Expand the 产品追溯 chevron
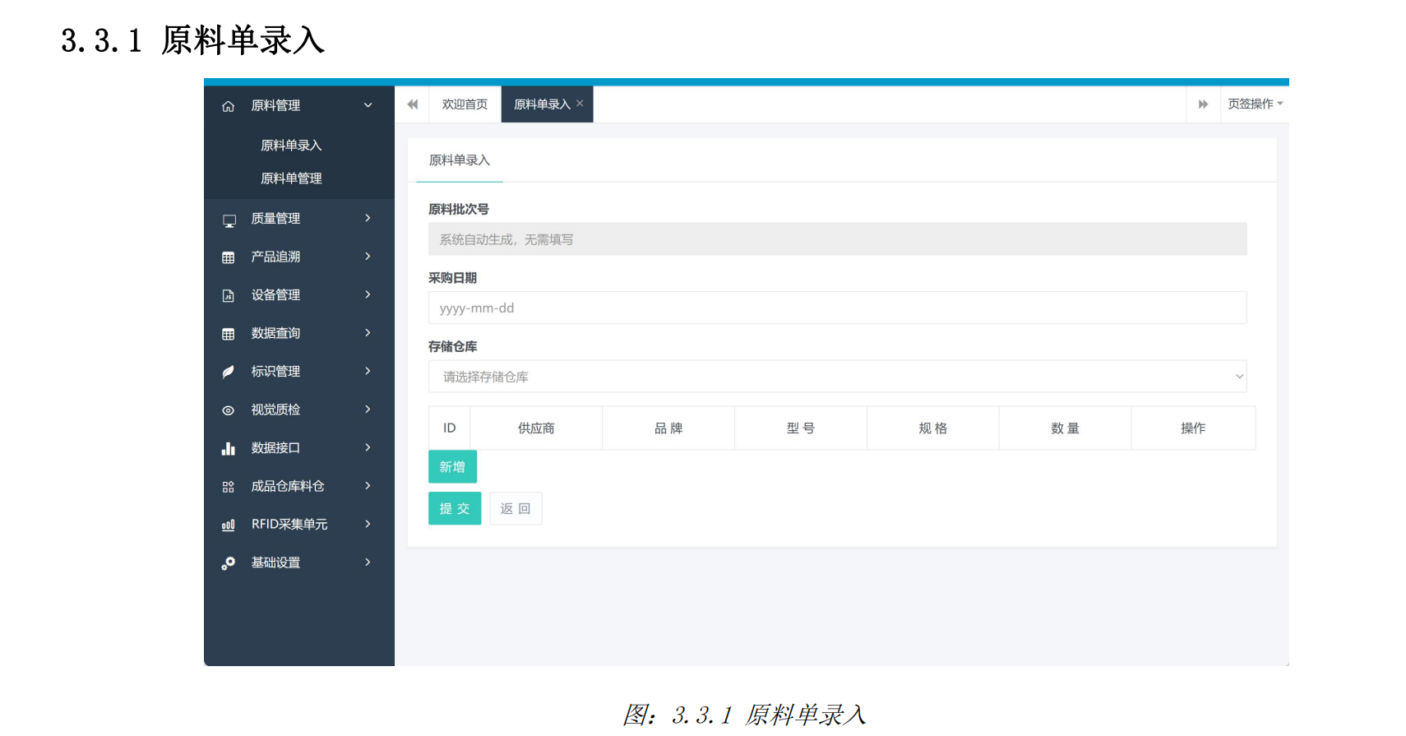The image size is (1406, 736). pos(368,257)
